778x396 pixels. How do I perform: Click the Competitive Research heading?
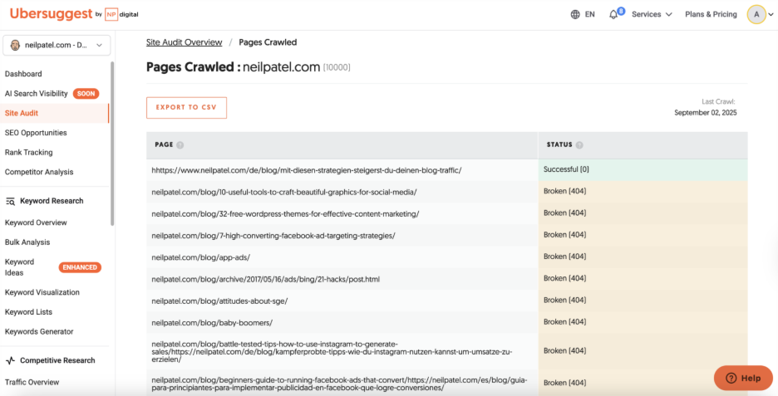pyautogui.click(x=57, y=361)
